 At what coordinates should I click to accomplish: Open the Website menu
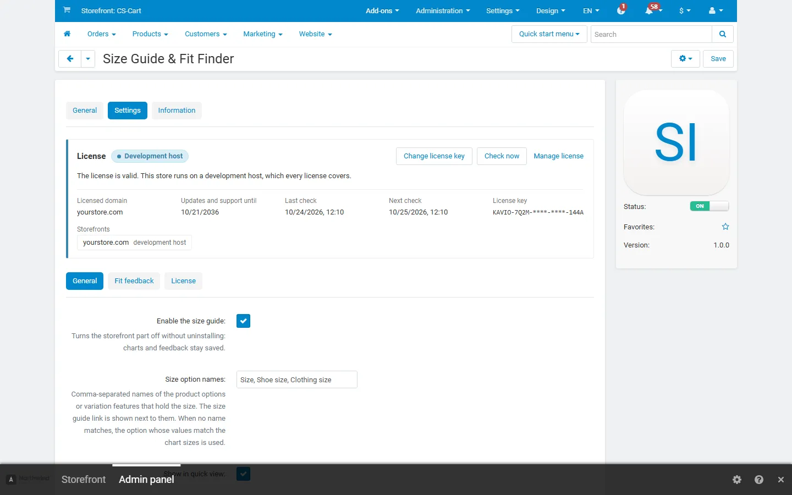pos(316,34)
